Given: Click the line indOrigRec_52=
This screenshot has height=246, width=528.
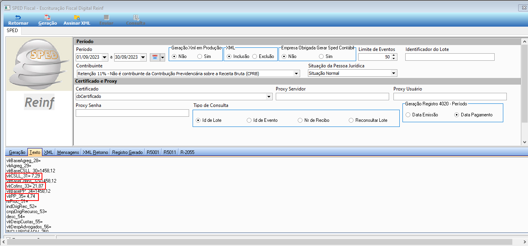Looking at the screenshot, I should (22, 206).
